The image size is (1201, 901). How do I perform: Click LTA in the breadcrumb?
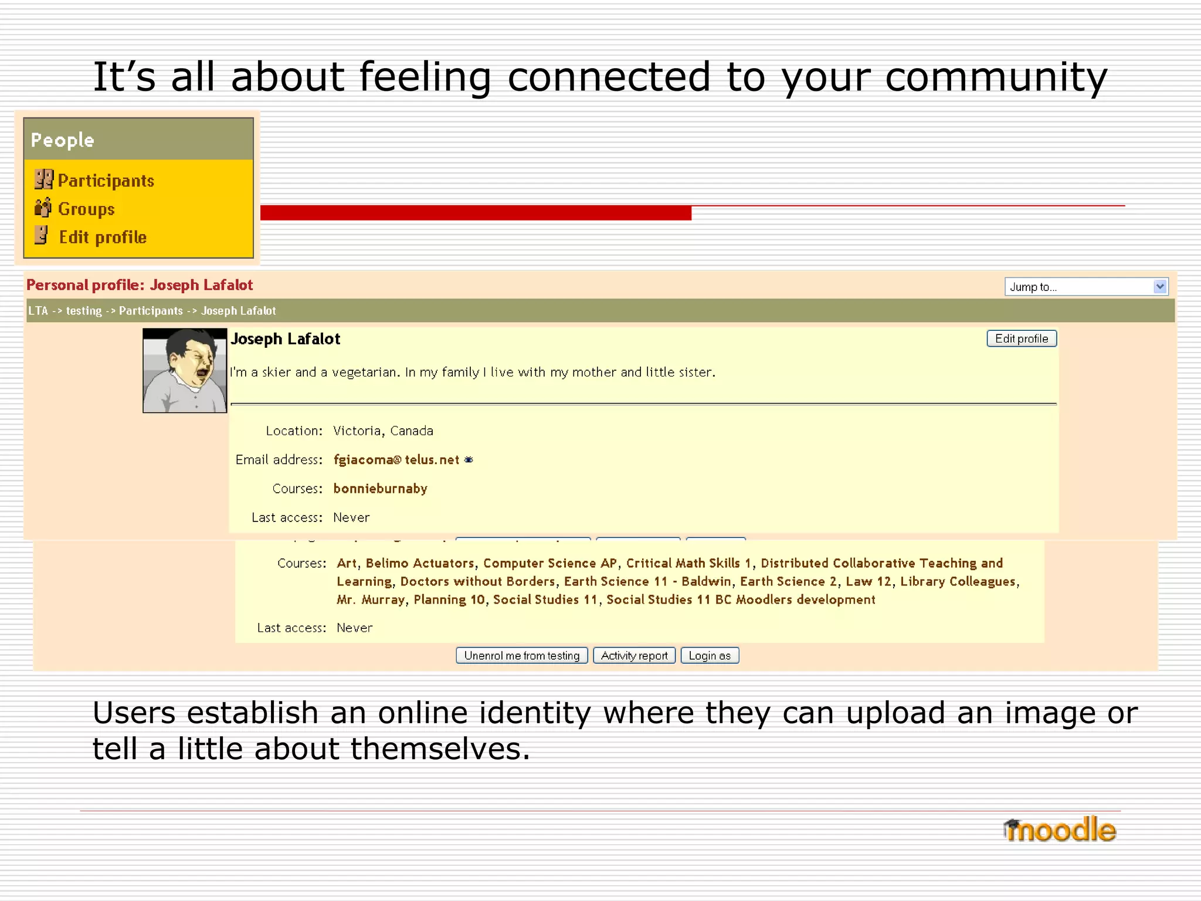[x=38, y=311]
